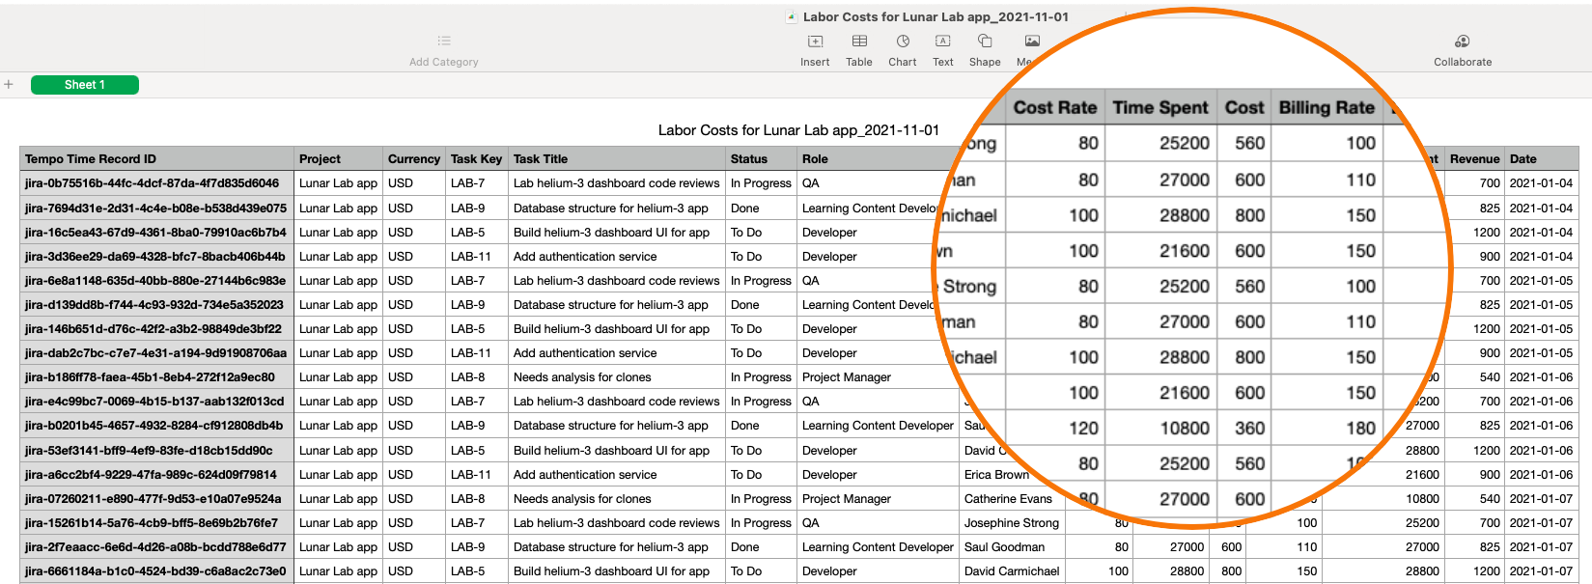This screenshot has height=584, width=1592.
Task: Select cell jira-0b75516b-44fc-4dcf-87da-4f7d835d6046
Action: click(156, 183)
